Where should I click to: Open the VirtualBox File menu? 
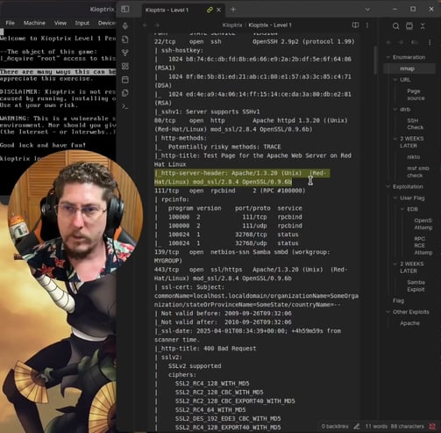[x=10, y=23]
